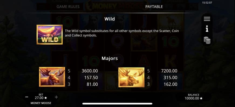Click the clock time 15:52:07
Image resolution: width=235 pixels, height=107 pixels.
coord(207,2)
